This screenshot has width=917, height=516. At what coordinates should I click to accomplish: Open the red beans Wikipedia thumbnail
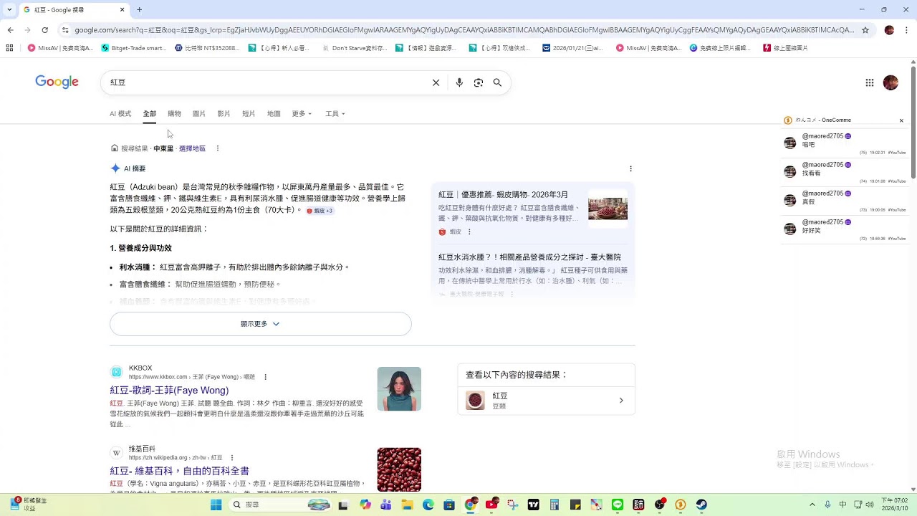pyautogui.click(x=399, y=469)
